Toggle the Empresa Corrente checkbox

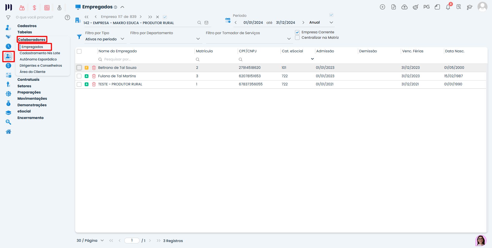pyautogui.click(x=297, y=32)
